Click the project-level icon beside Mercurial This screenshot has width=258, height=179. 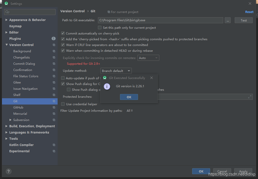pyautogui.click(x=54, y=113)
